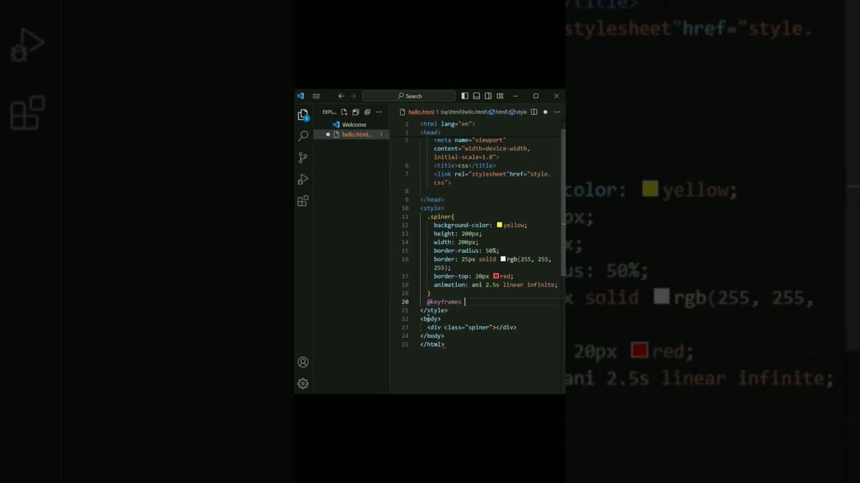
Task: Open the Accounts menu icon
Action: (303, 362)
